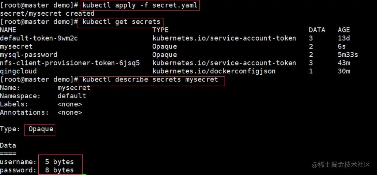Click the "5m33s" age value
Screen dimensions: 377x175
coord(348,55)
